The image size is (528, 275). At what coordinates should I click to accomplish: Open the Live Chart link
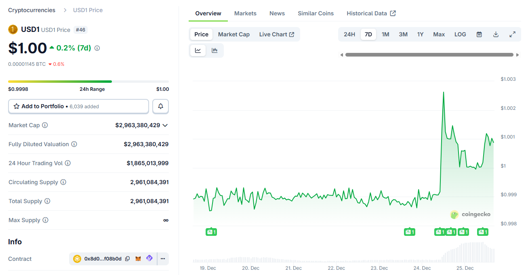277,34
